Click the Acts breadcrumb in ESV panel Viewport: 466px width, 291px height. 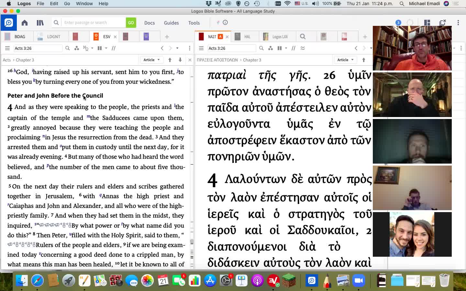pos(7,60)
